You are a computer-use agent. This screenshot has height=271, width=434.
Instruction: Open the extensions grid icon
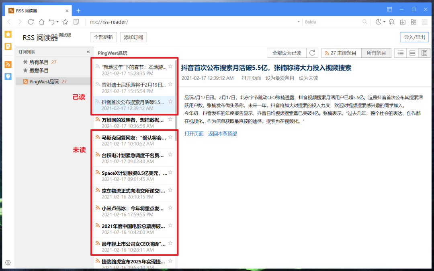[x=414, y=22]
